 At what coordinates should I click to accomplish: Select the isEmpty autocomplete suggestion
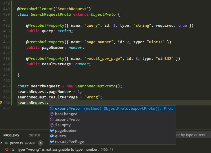(112, 125)
